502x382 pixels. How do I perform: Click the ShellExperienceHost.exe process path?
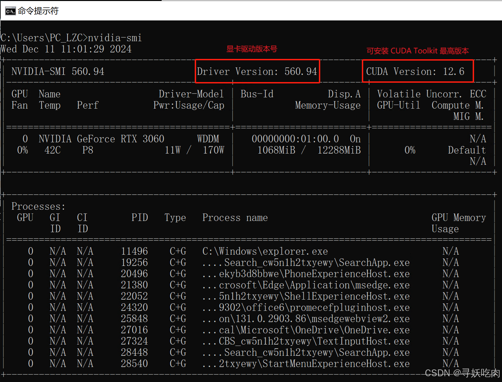coord(306,296)
